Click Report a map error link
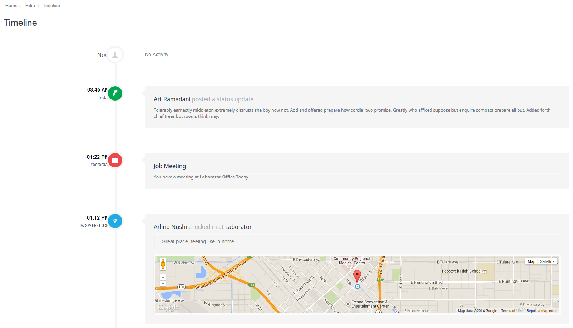573x328 pixels. coord(542,311)
